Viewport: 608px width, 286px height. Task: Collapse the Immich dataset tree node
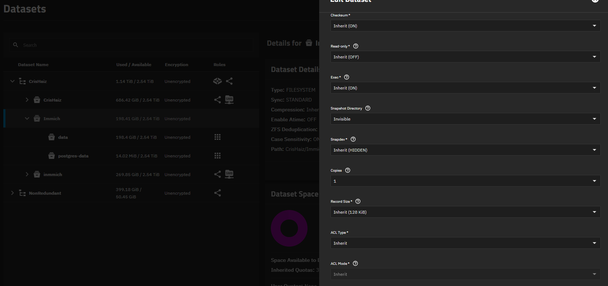[x=27, y=118]
